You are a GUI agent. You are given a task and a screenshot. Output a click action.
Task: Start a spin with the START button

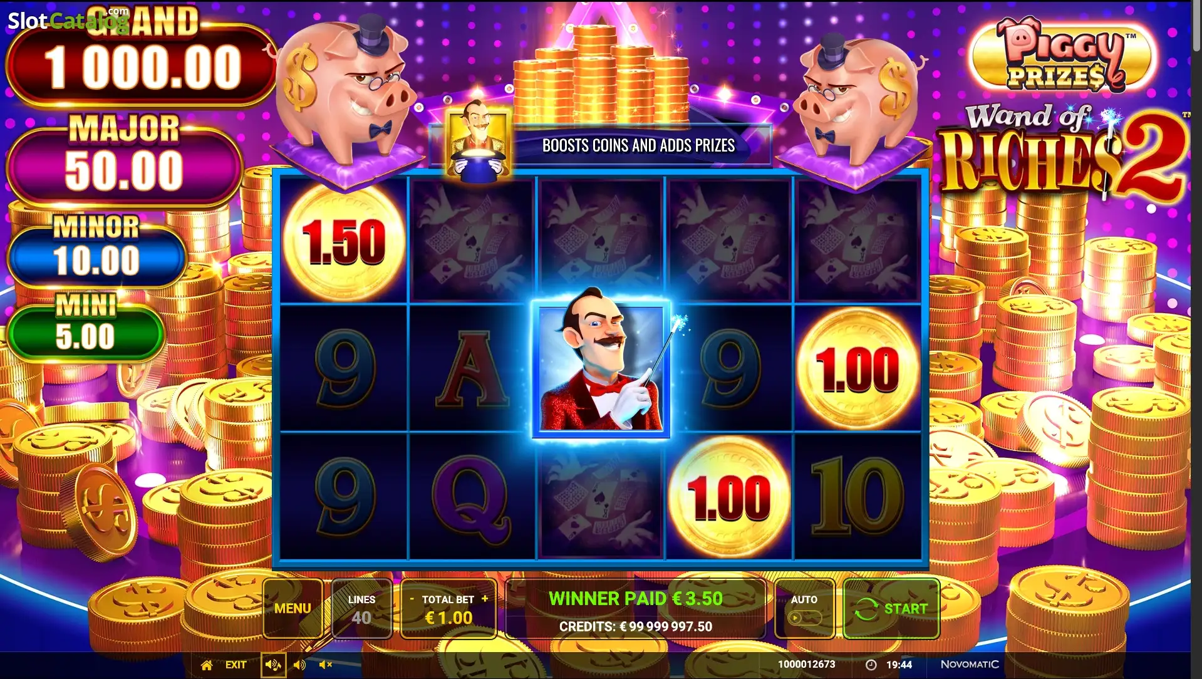coord(891,608)
